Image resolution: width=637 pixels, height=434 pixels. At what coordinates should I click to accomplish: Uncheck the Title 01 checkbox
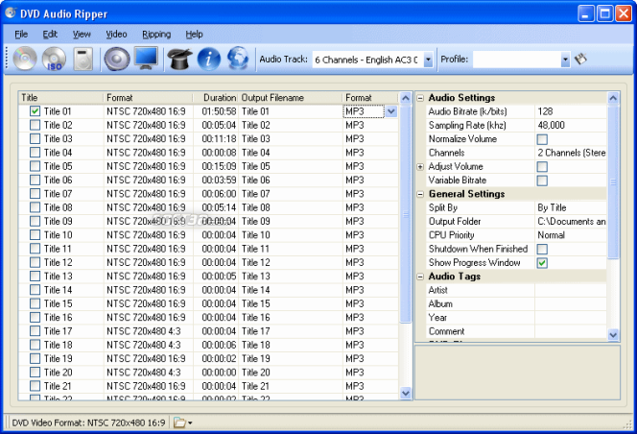coord(35,111)
